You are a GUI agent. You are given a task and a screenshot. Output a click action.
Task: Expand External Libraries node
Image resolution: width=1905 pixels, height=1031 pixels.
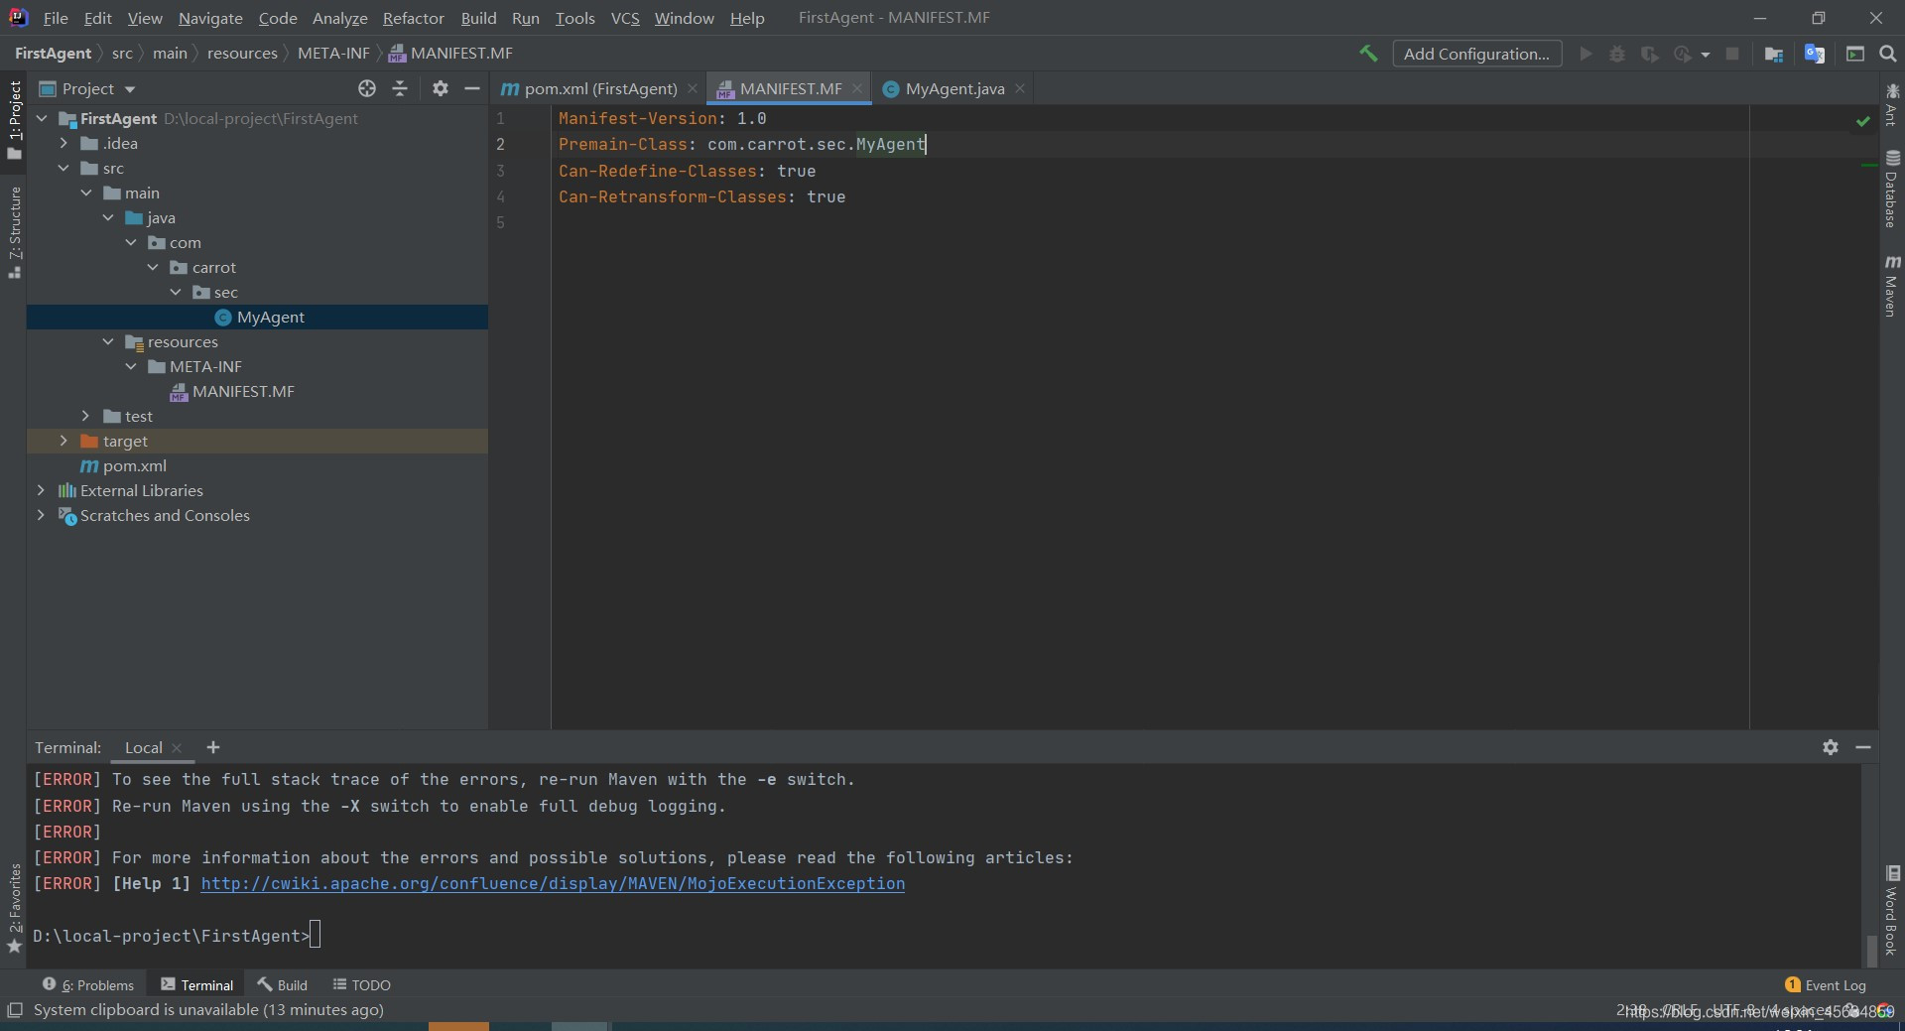pyautogui.click(x=41, y=490)
